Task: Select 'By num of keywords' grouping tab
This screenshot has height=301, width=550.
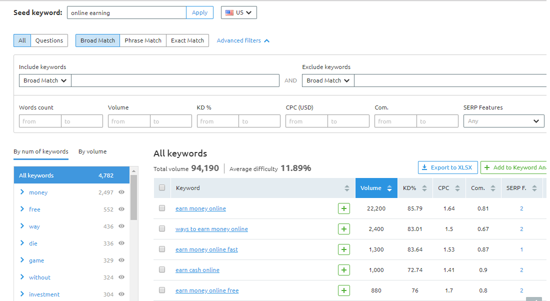Action: [41, 151]
